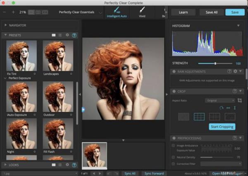
Task: Click the Learn button
Action: [183, 12]
